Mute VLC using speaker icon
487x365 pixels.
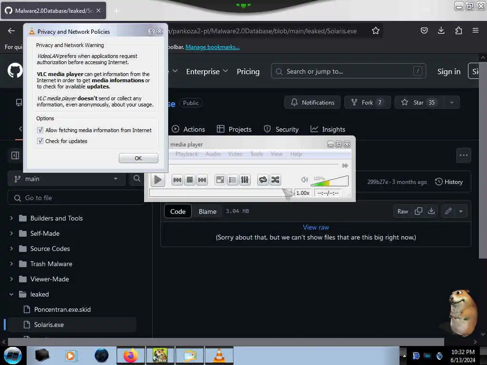[304, 179]
